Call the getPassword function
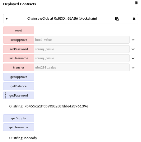 (x=19, y=95)
